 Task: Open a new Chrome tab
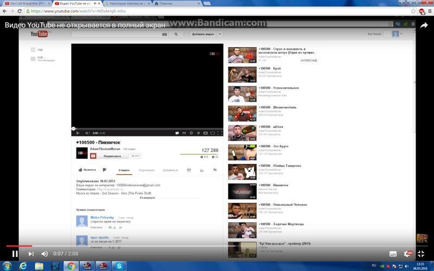coord(207,4)
